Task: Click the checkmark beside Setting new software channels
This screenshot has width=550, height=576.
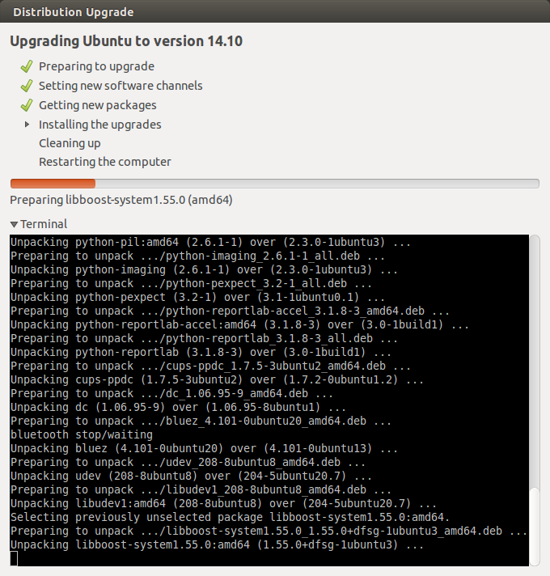Action: point(27,86)
